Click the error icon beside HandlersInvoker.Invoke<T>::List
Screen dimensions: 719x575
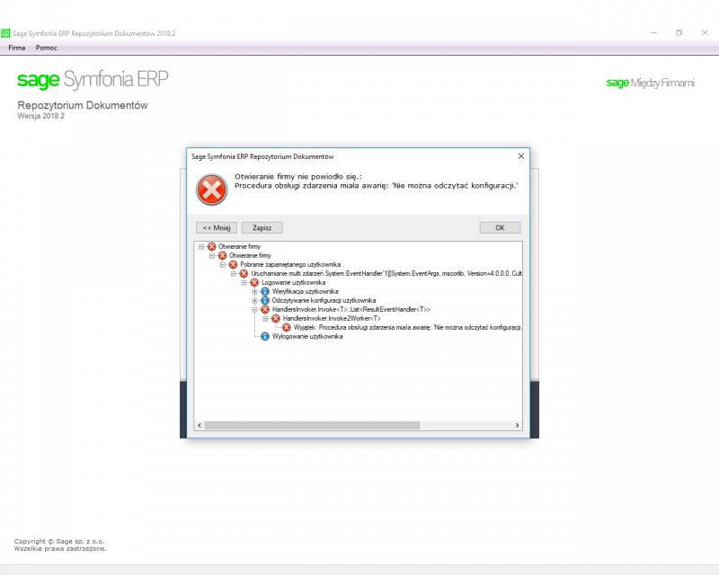click(265, 309)
